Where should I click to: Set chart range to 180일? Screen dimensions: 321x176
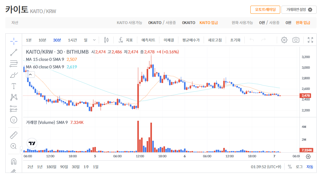coord(51,167)
